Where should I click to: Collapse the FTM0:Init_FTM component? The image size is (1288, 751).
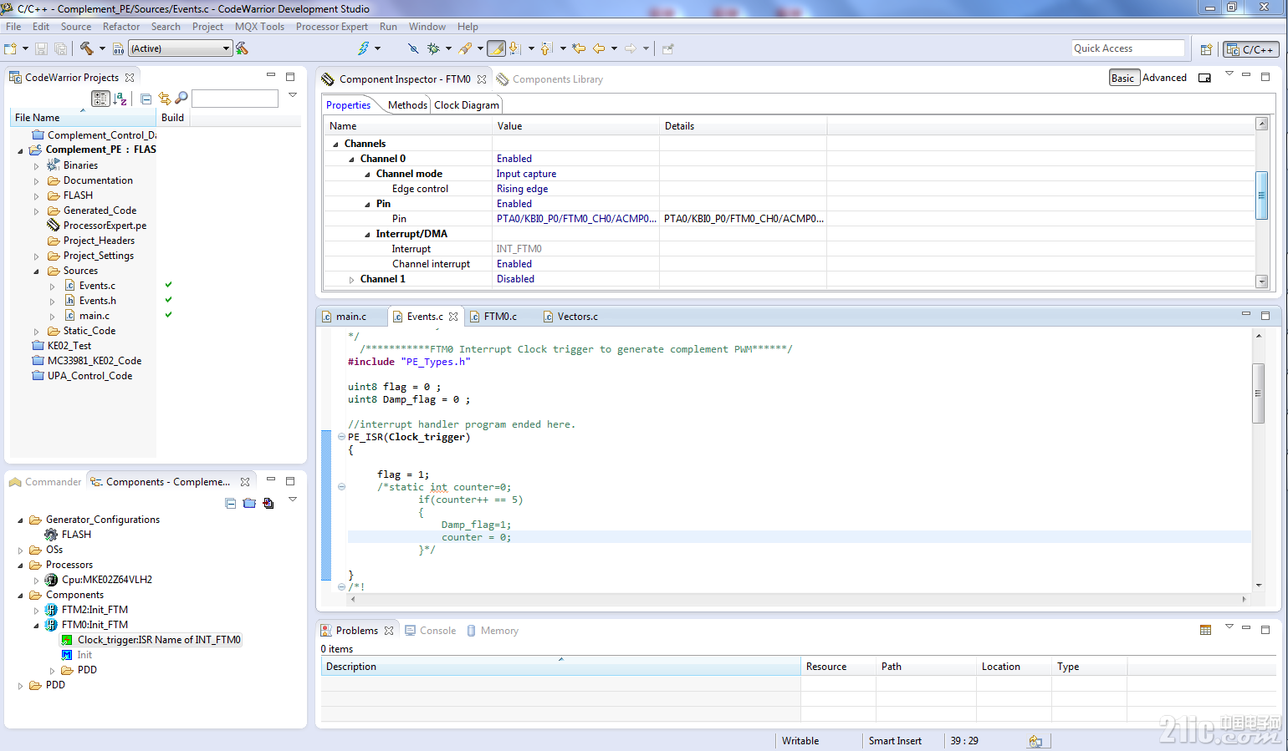(36, 626)
